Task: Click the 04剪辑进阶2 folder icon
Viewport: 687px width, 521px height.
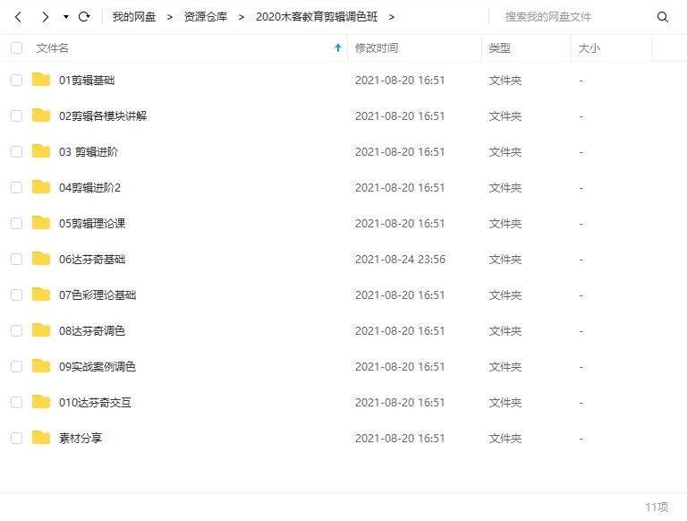Action: coord(41,187)
